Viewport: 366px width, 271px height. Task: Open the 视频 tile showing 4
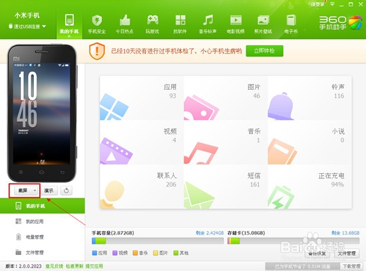[142, 142]
